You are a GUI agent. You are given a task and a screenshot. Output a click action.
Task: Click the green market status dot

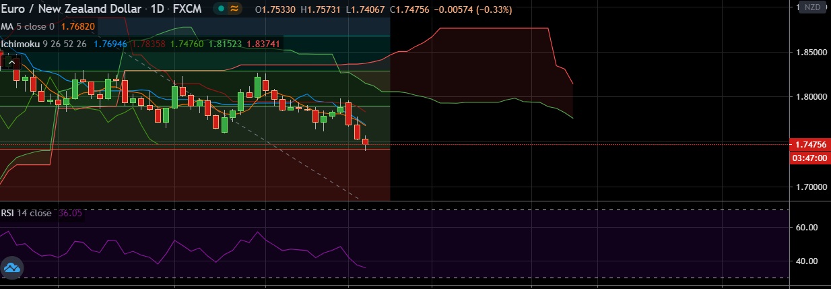pos(222,9)
